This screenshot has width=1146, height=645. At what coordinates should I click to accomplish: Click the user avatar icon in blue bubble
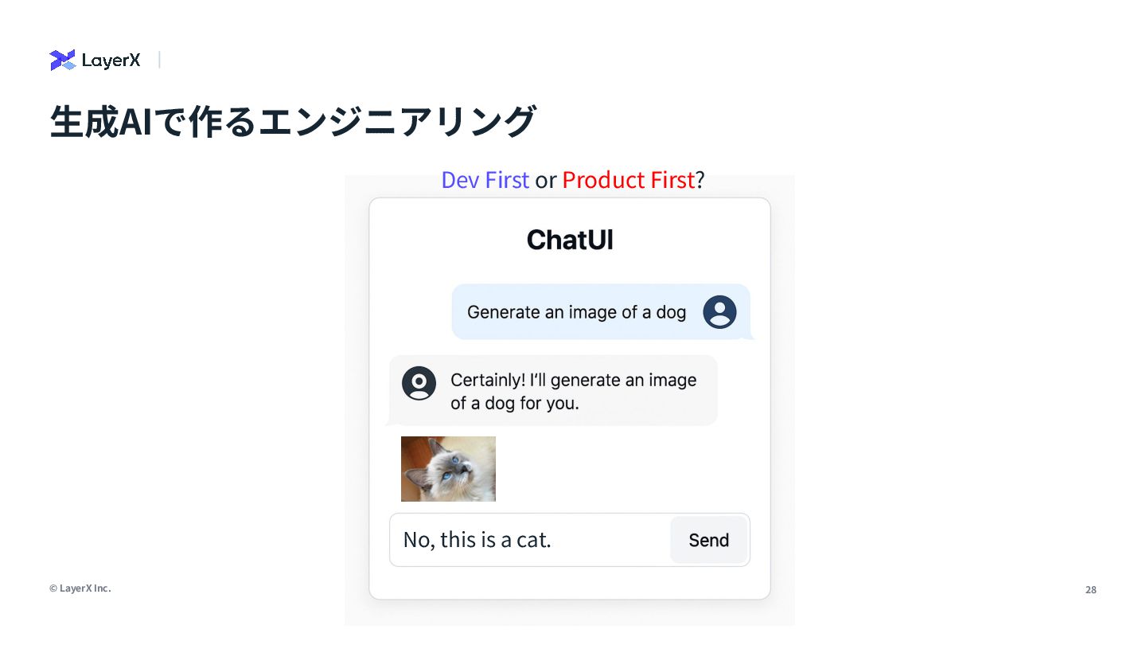click(x=719, y=312)
